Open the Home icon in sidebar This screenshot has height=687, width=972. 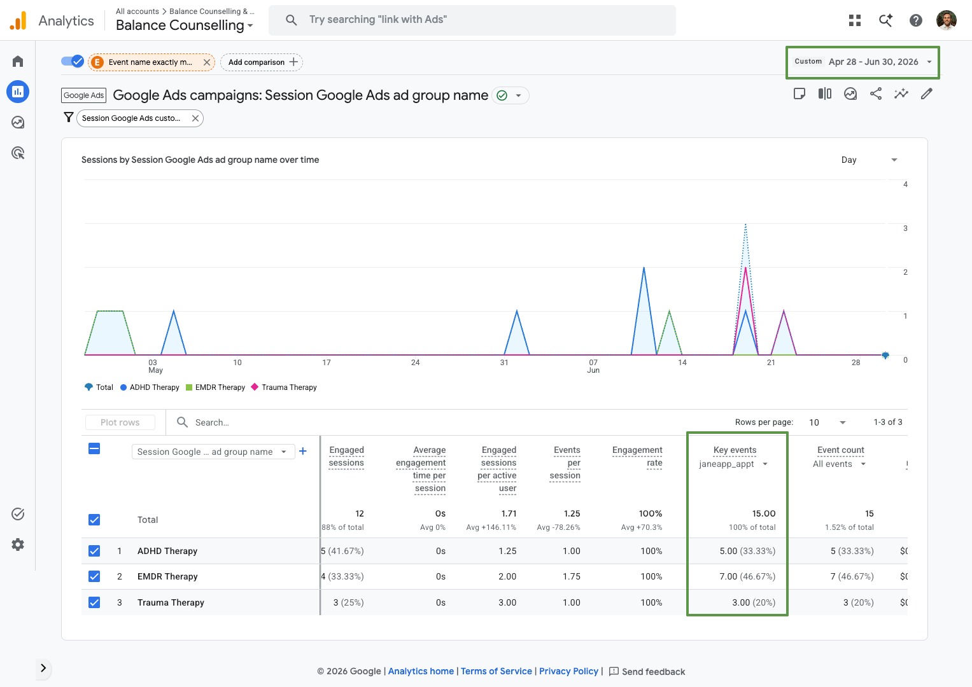tap(18, 61)
